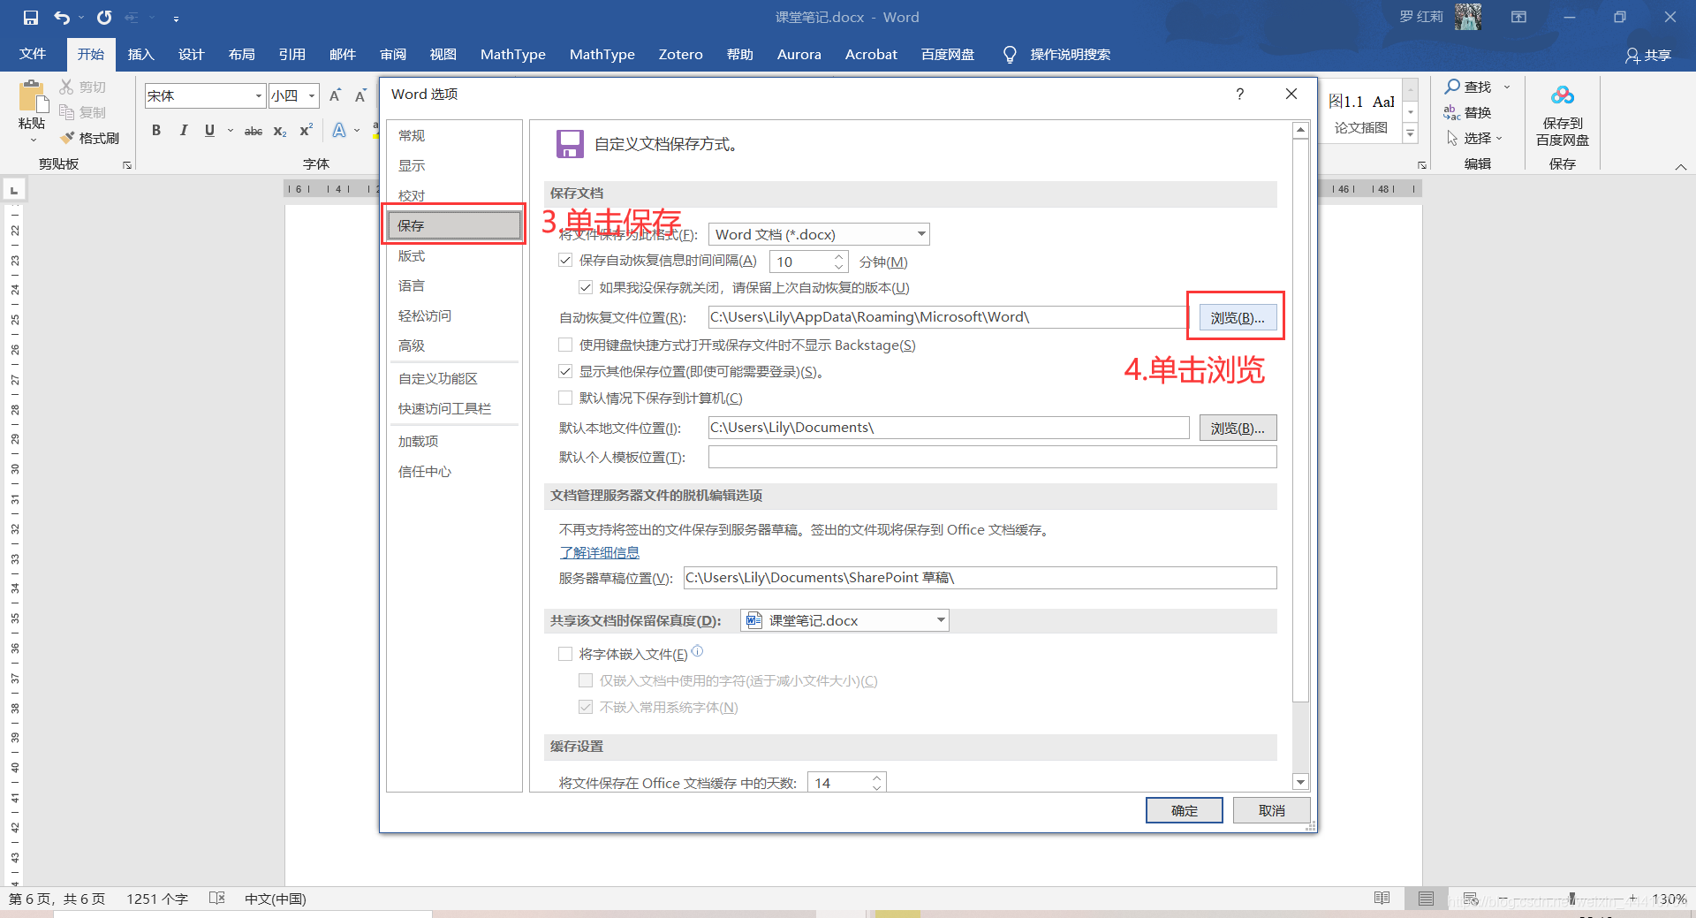
Task: Click Browse for AutoRecover file location
Action: (1238, 317)
